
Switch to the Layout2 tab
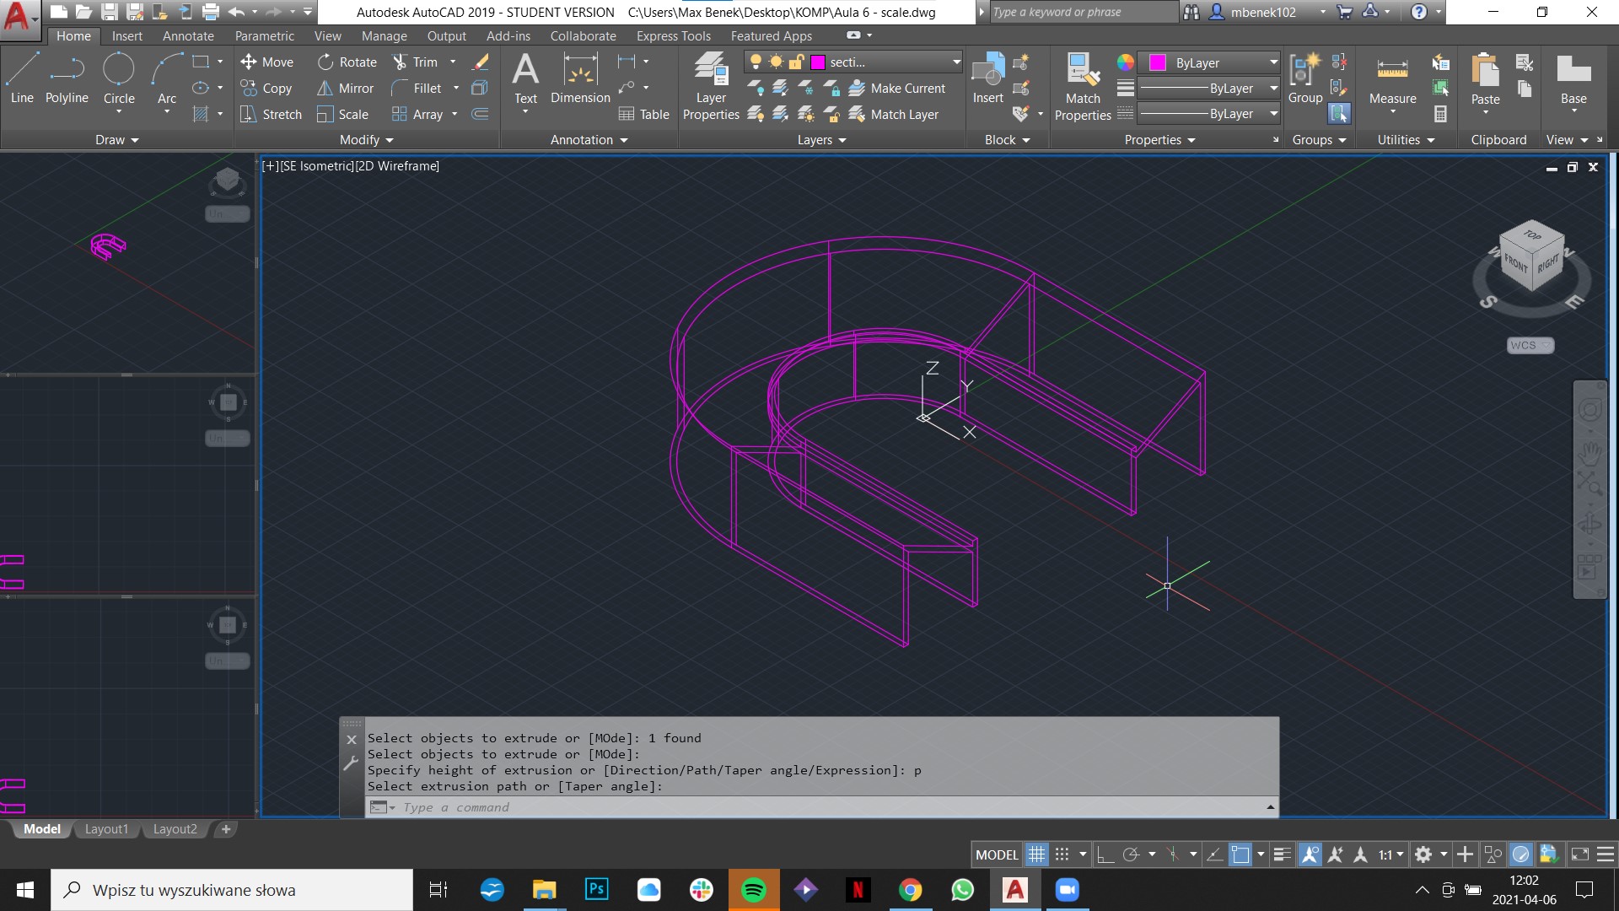[175, 829]
